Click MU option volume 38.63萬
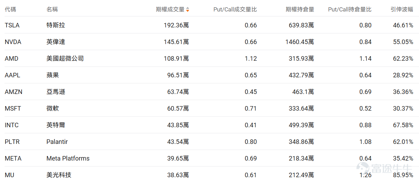Screen dimensions: 419x181 (178, 175)
